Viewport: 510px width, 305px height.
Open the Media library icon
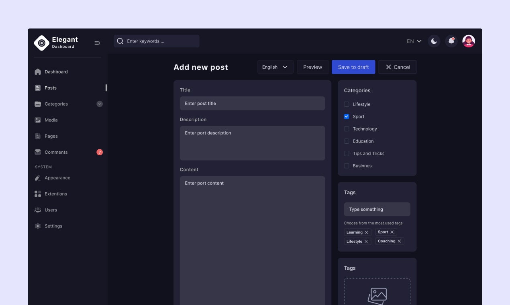(38, 120)
